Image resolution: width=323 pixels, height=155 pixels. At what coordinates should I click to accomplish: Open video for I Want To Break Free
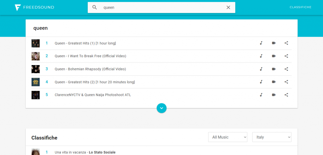point(273,56)
